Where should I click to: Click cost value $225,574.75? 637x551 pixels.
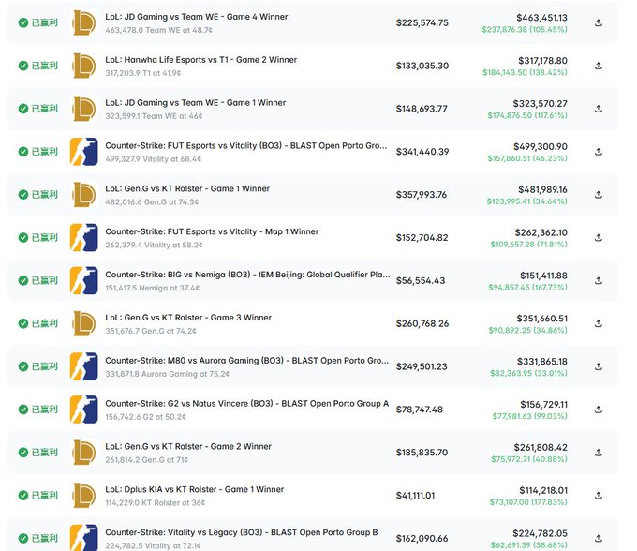(x=422, y=23)
